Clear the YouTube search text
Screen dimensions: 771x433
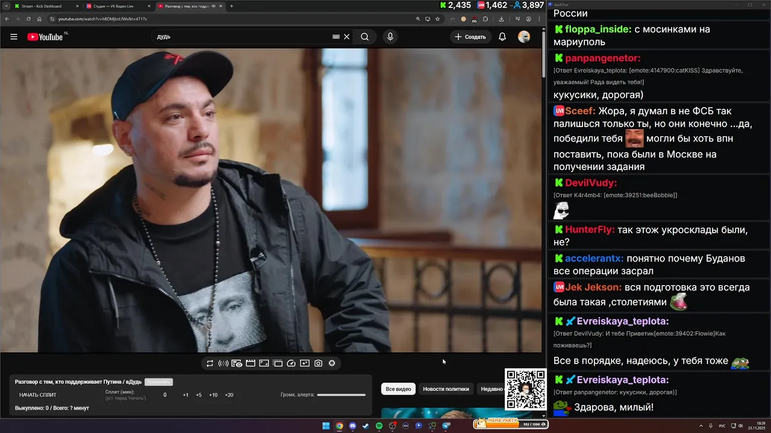[346, 37]
